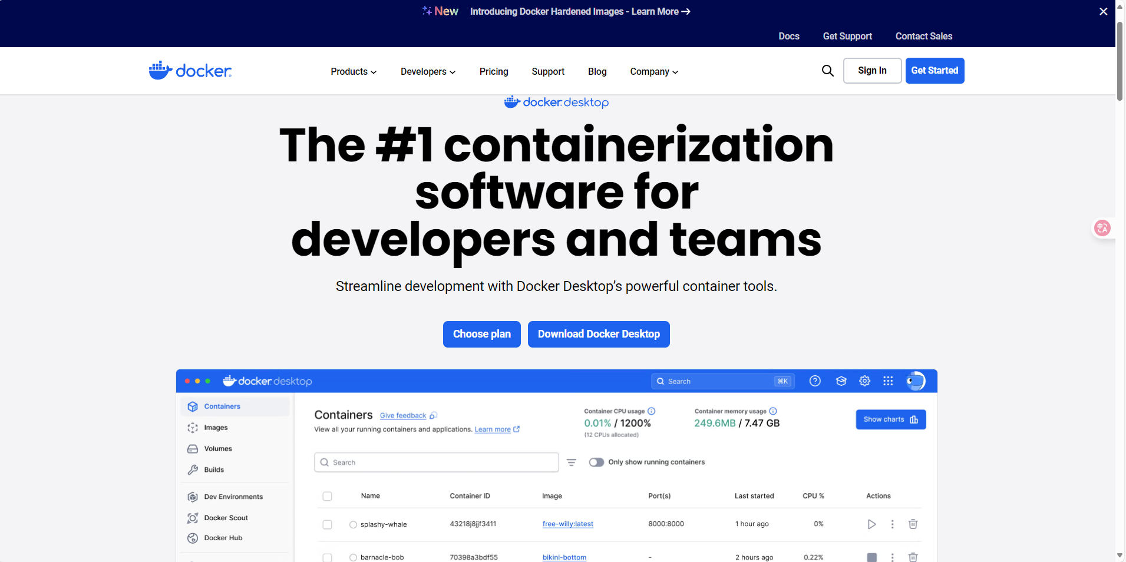Open the free-willy:latest image link

tap(567, 524)
